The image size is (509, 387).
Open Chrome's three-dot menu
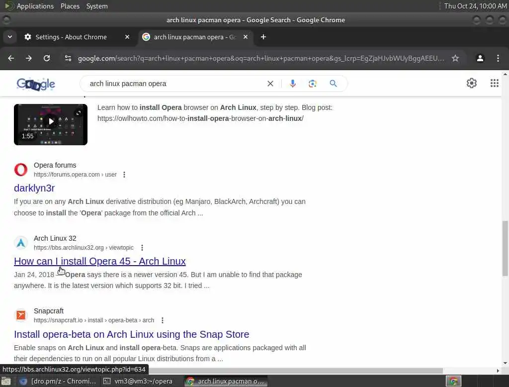pyautogui.click(x=498, y=58)
